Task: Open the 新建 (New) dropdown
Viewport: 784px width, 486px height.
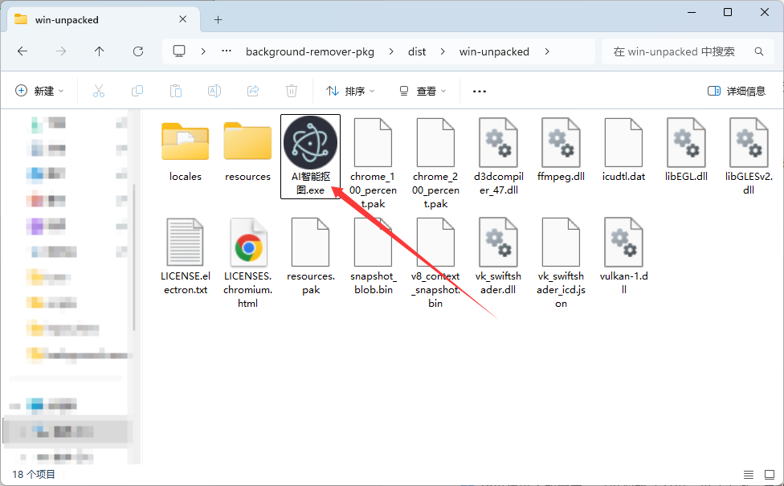Action: click(40, 91)
